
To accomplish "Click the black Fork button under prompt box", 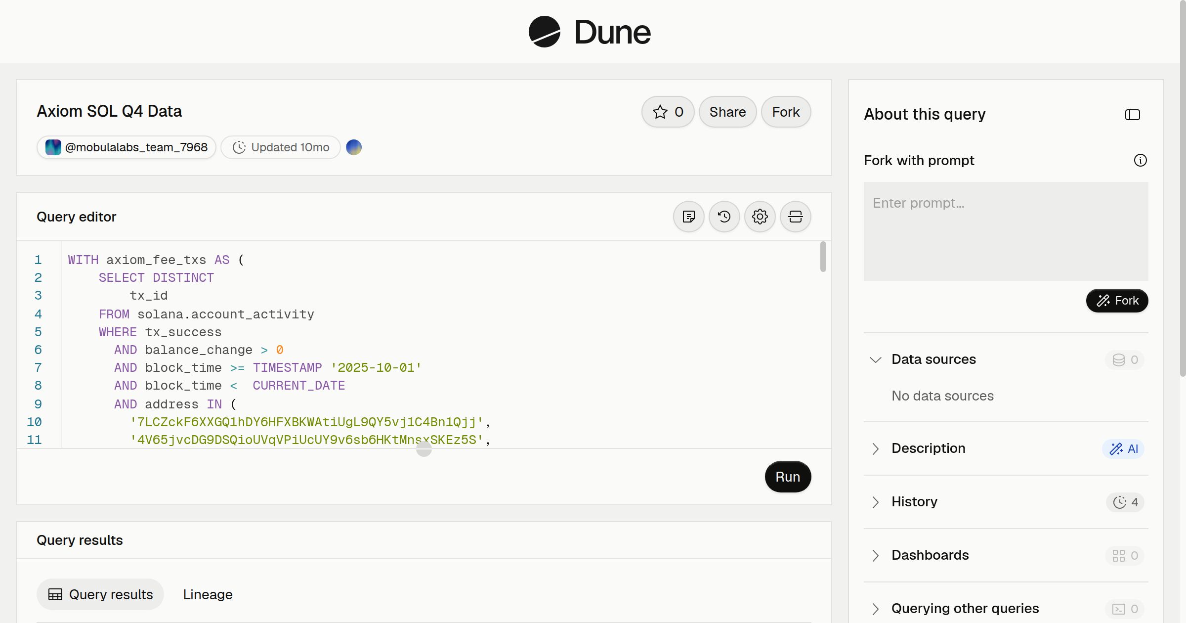I will (1117, 301).
